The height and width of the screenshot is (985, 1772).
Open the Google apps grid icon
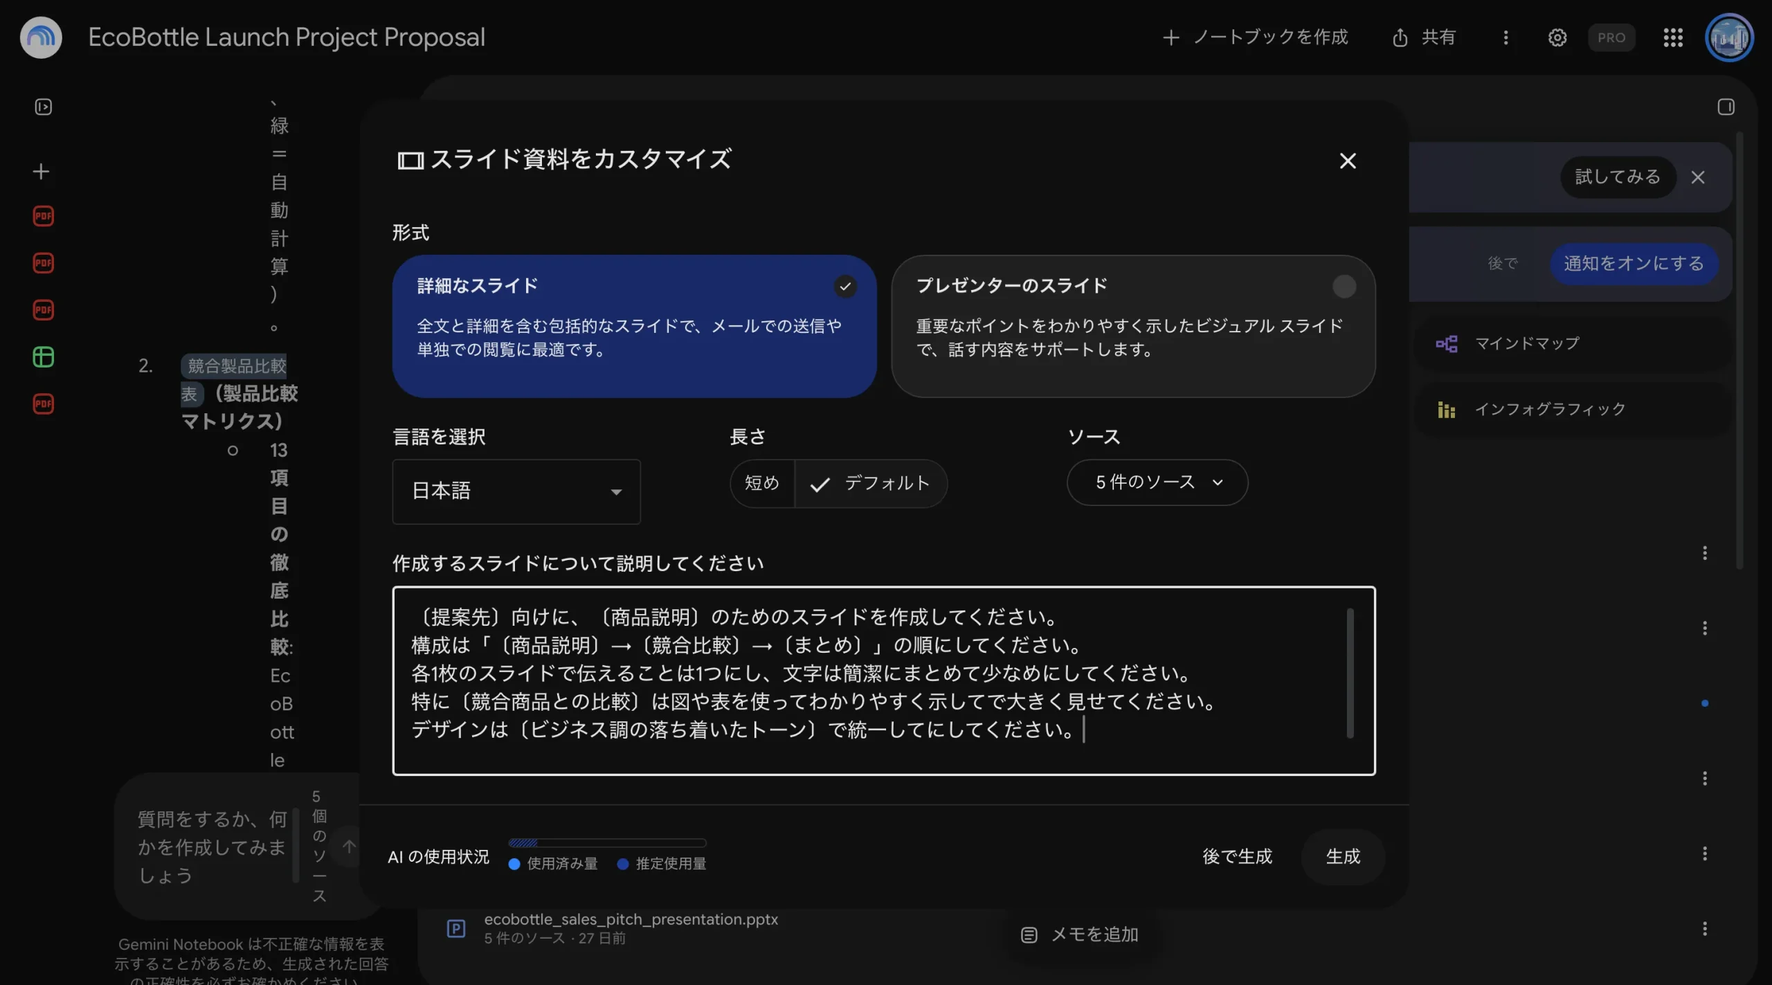coord(1673,37)
